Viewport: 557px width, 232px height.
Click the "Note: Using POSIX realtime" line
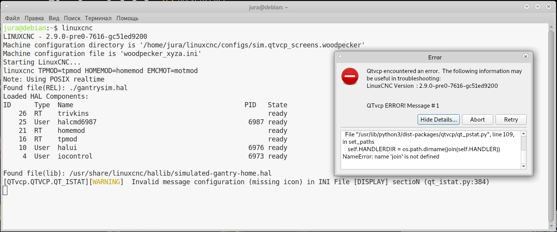[54, 79]
